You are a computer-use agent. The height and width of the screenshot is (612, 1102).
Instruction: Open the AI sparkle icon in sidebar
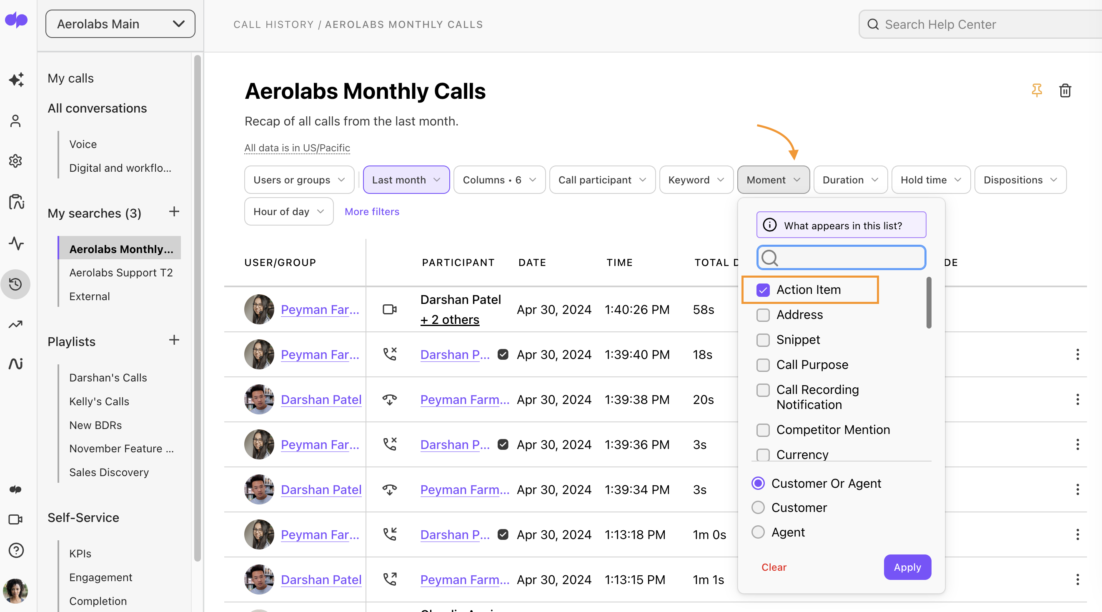[16, 79]
